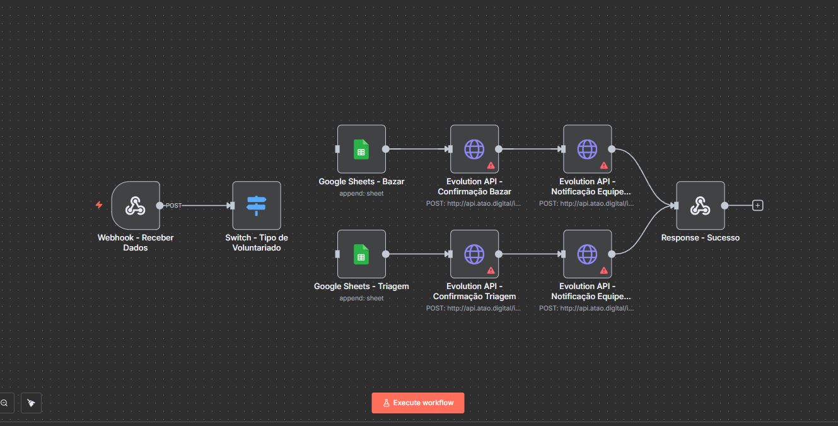Click the tidy up broom icon
Screen dimensions: 838x426
pos(31,403)
